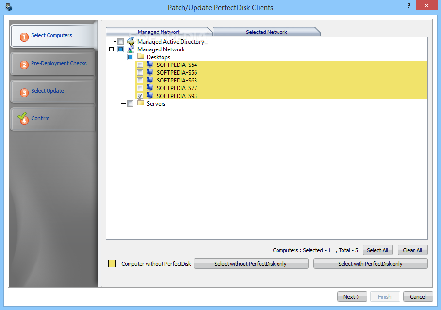Click the Managed Network computer icon
This screenshot has height=310, width=441.
(131, 49)
